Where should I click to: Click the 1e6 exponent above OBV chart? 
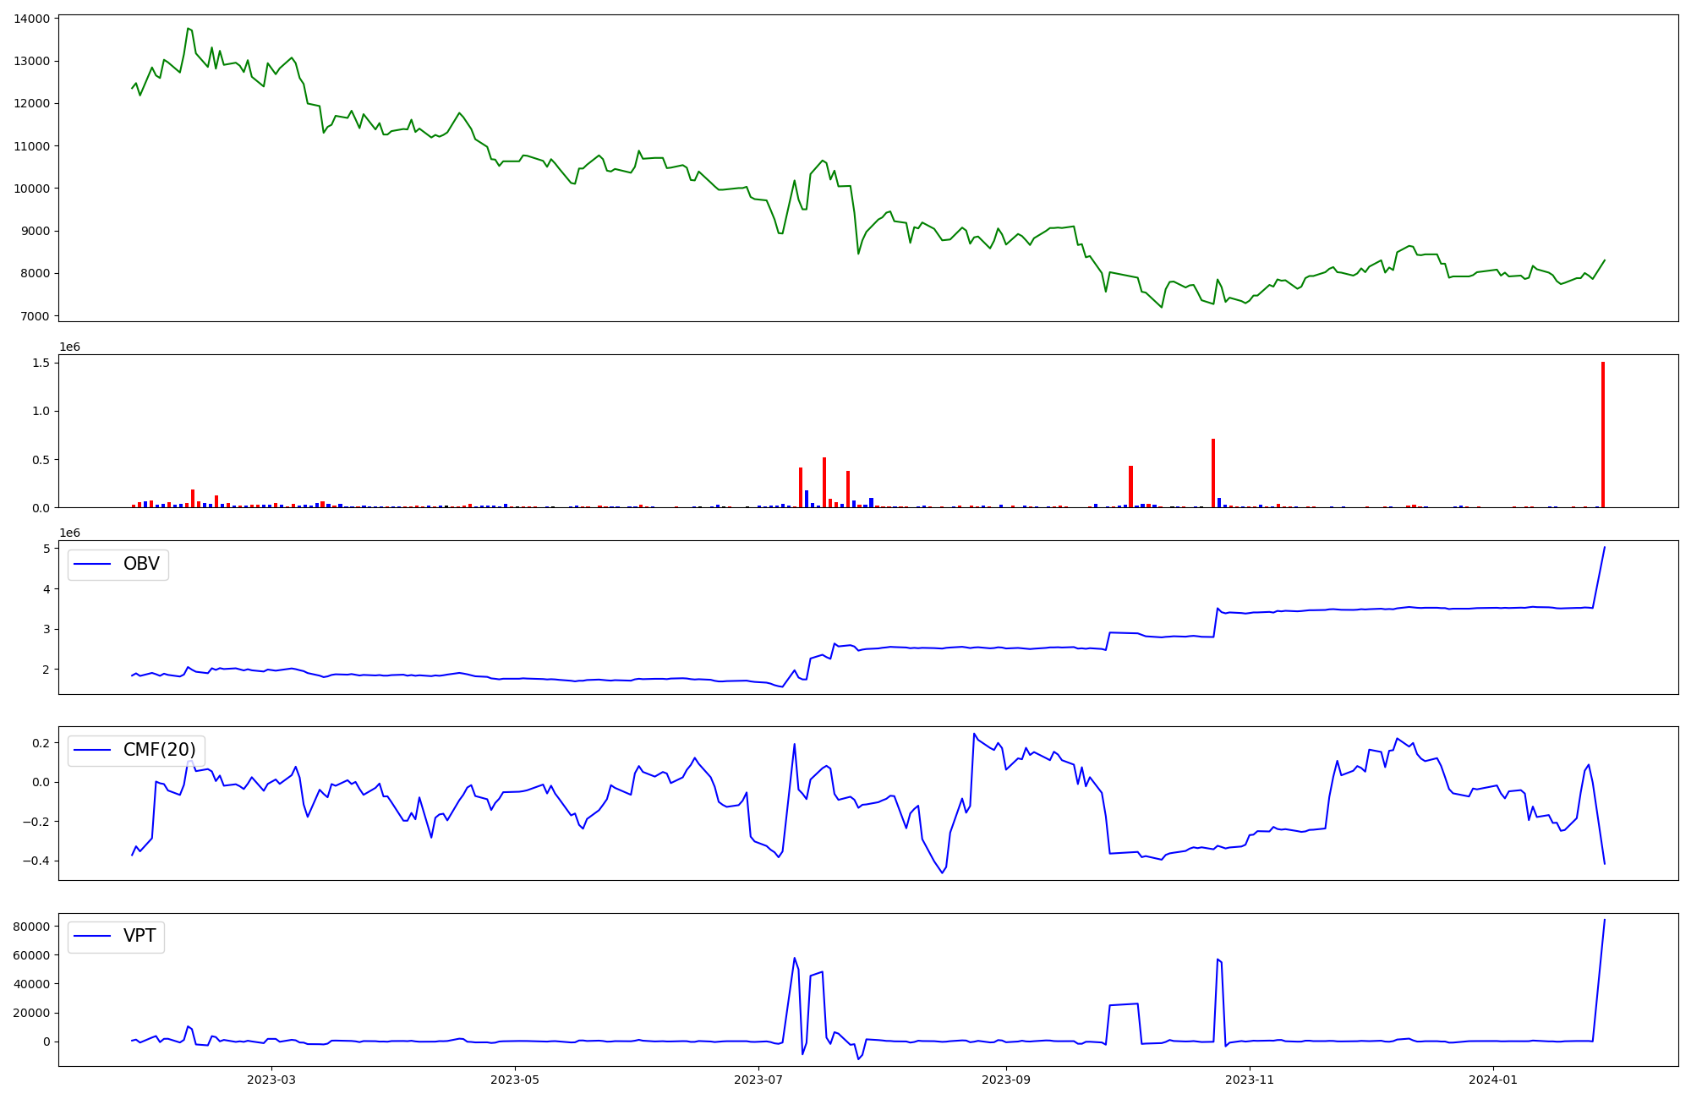click(69, 533)
